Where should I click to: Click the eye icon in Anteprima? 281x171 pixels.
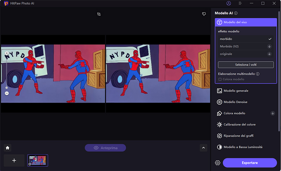(x=96, y=148)
